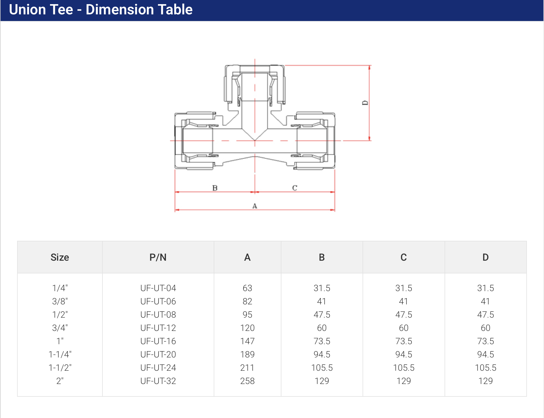Click the A value 120
Screen dimensions: 544x418
(x=247, y=328)
